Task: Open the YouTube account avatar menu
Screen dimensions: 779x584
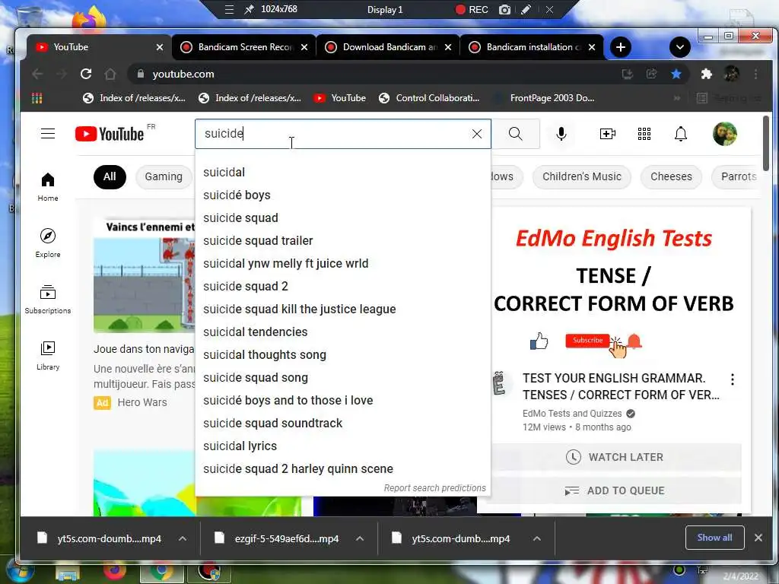Action: pyautogui.click(x=724, y=134)
